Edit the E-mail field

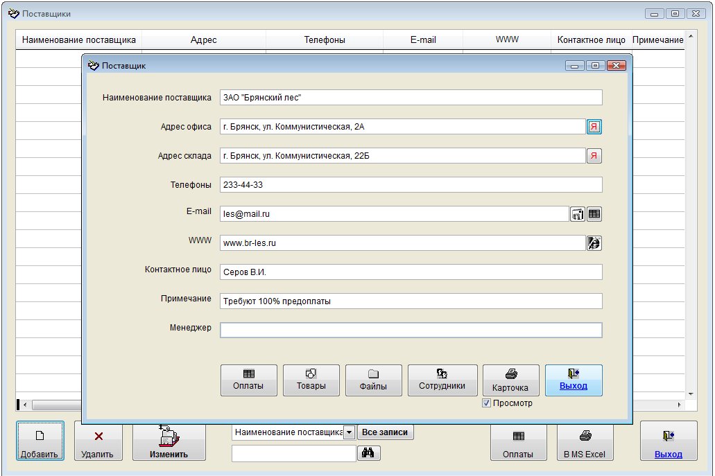395,214
